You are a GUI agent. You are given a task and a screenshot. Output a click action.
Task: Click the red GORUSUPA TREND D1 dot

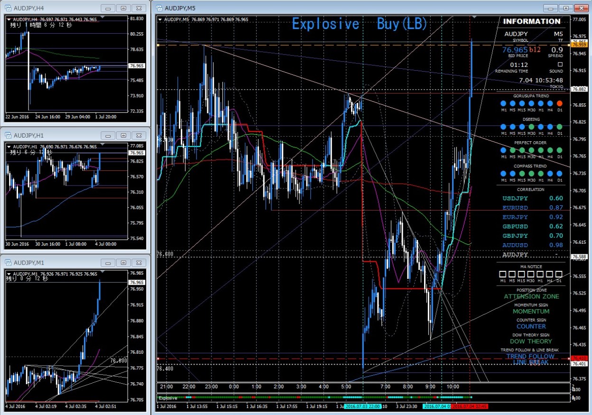[x=559, y=103]
